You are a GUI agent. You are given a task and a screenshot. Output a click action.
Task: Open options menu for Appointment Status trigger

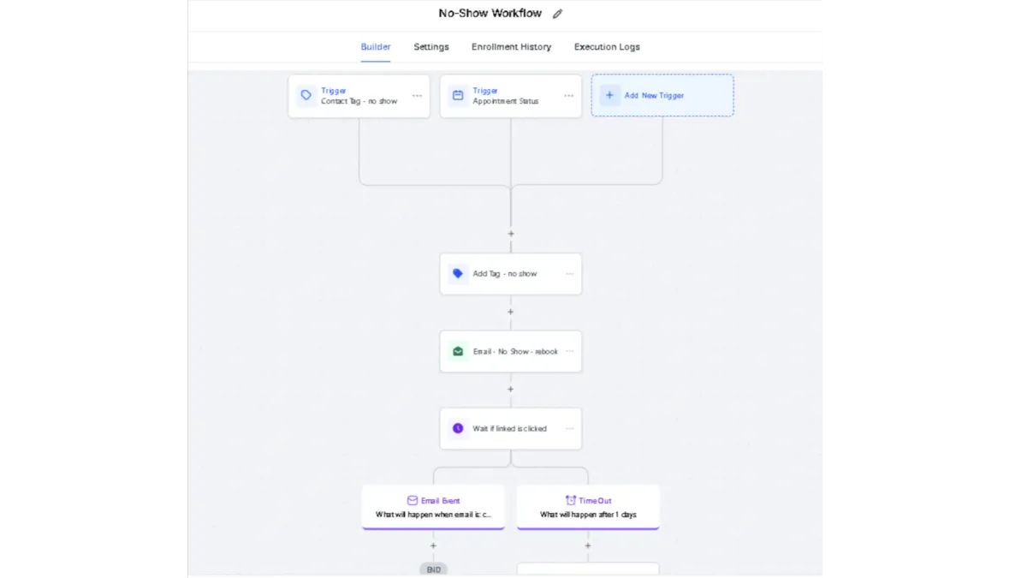pos(568,96)
